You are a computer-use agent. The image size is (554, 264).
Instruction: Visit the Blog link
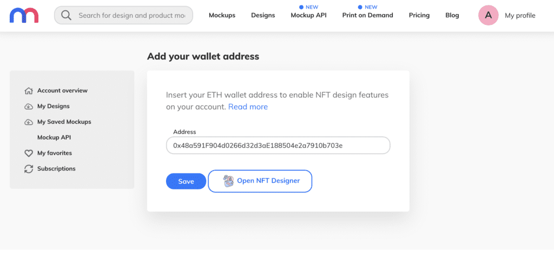coord(452,15)
